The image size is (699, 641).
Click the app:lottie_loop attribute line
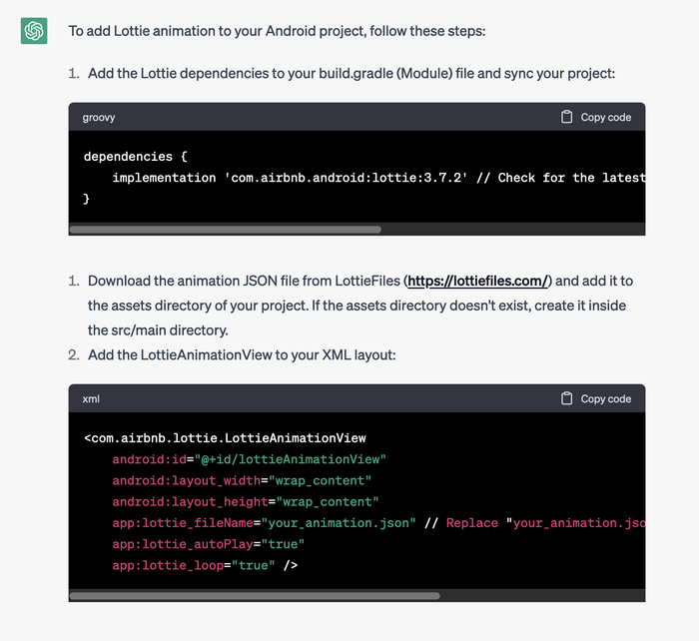tap(205, 565)
